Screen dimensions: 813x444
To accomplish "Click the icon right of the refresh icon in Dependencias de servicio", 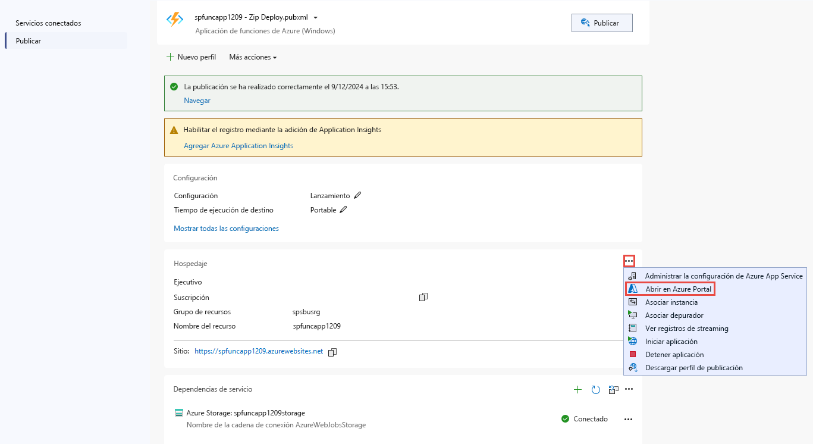I will pyautogui.click(x=614, y=390).
